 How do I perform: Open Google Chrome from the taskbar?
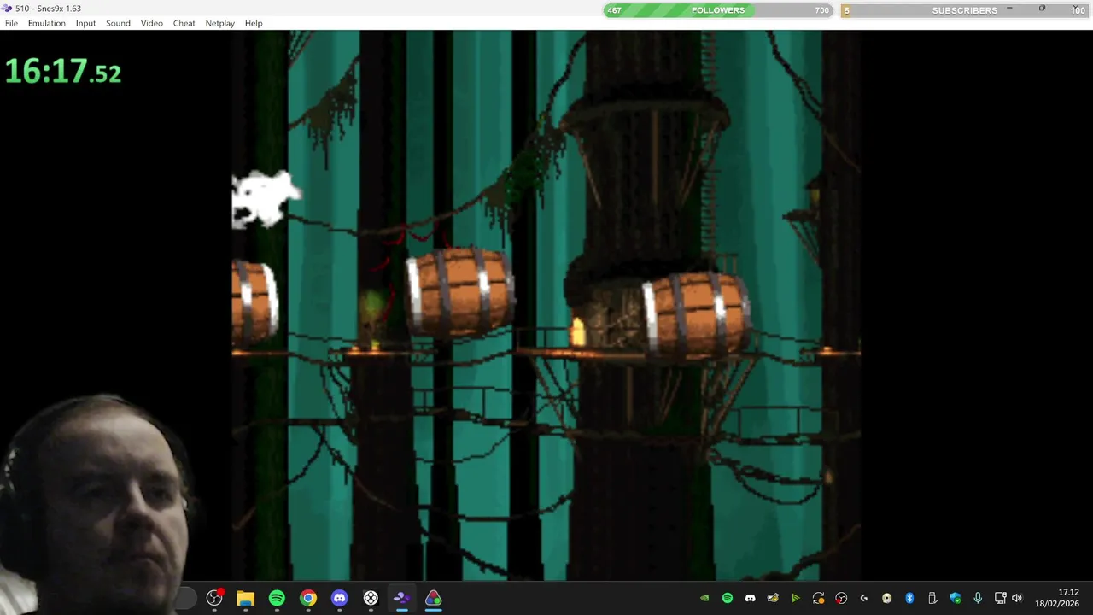[x=308, y=598]
